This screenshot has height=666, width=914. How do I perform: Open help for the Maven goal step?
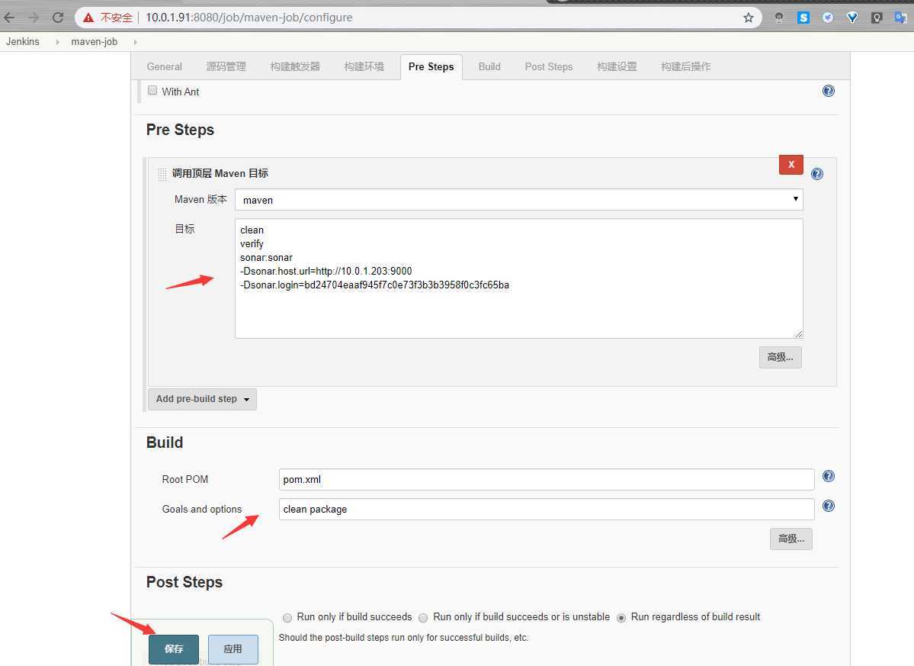click(x=817, y=174)
